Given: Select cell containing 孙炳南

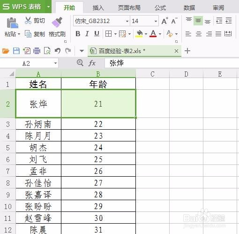Looking at the screenshot, I should [x=38, y=124].
